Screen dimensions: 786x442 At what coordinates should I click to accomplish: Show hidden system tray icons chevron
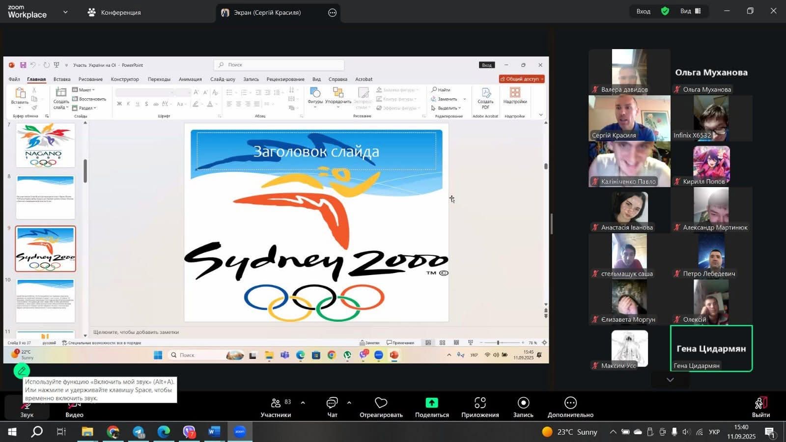pyautogui.click(x=613, y=432)
